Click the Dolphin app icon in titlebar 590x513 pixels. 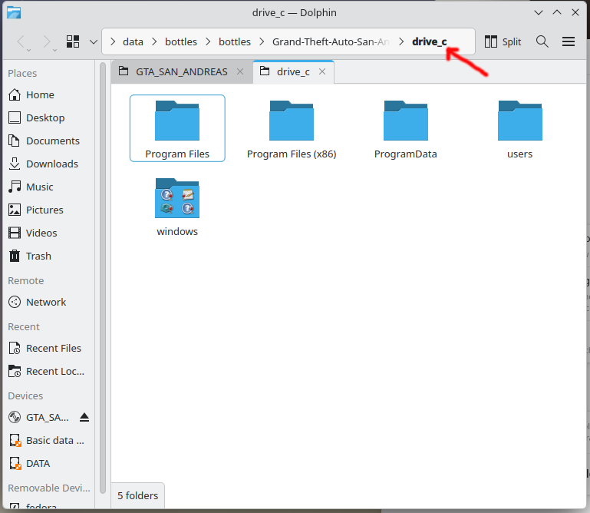tap(14, 12)
